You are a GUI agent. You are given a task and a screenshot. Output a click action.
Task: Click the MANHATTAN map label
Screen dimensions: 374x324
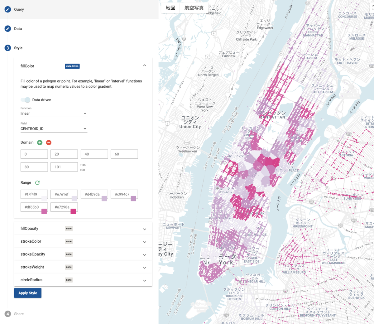click(272, 117)
